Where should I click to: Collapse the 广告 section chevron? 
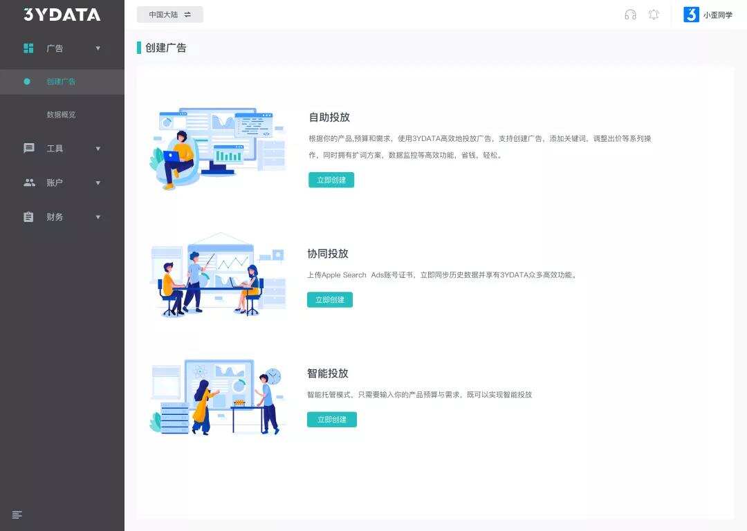pos(98,48)
